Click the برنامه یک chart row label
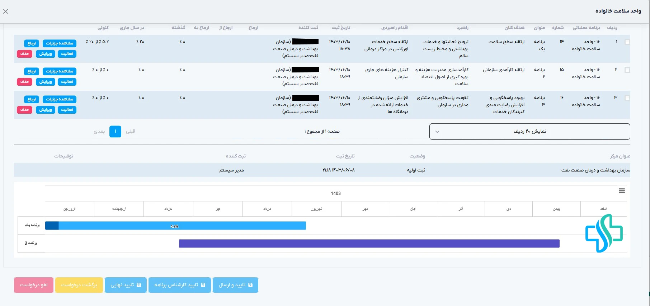The image size is (650, 306). [32, 225]
